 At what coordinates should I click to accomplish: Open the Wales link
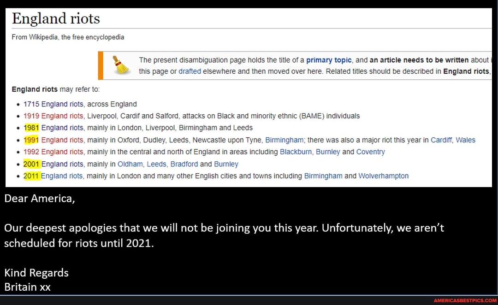(x=466, y=140)
